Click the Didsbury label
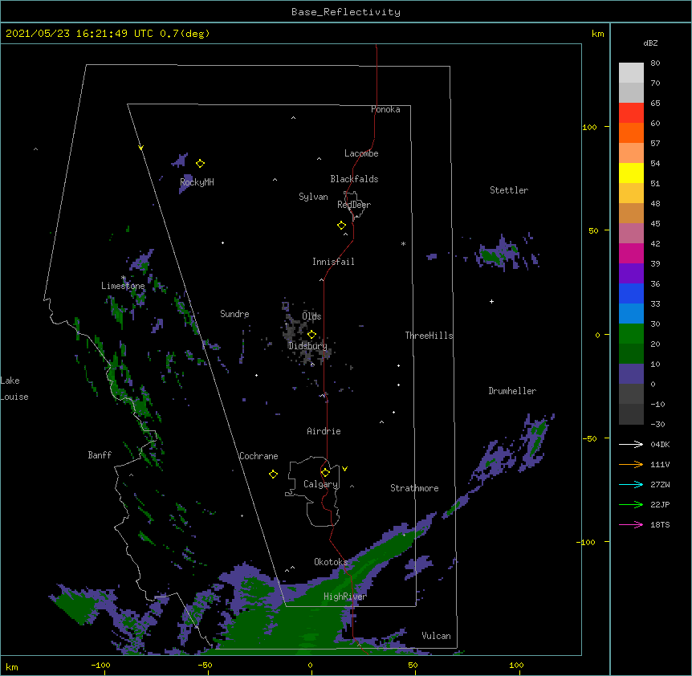The height and width of the screenshot is (676, 692). pyautogui.click(x=307, y=346)
